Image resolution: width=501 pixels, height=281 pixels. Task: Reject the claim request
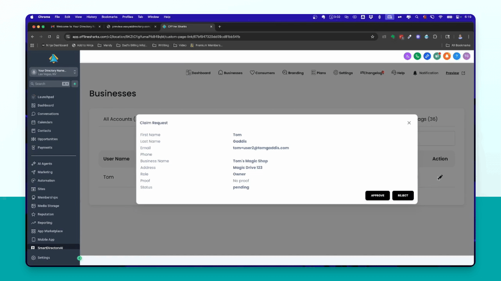pos(403,196)
